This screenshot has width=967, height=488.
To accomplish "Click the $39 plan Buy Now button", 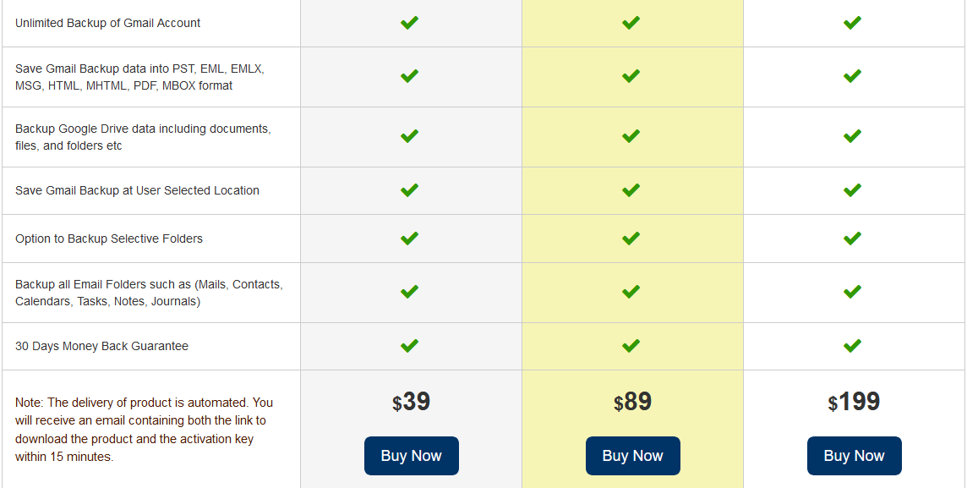I will [x=412, y=456].
